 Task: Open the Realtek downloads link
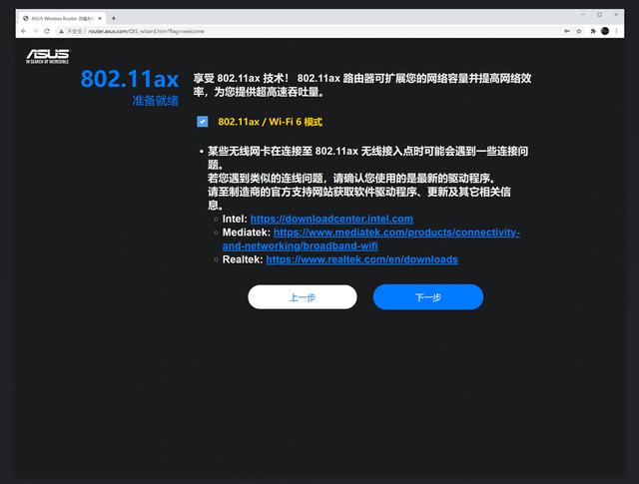tap(361, 259)
